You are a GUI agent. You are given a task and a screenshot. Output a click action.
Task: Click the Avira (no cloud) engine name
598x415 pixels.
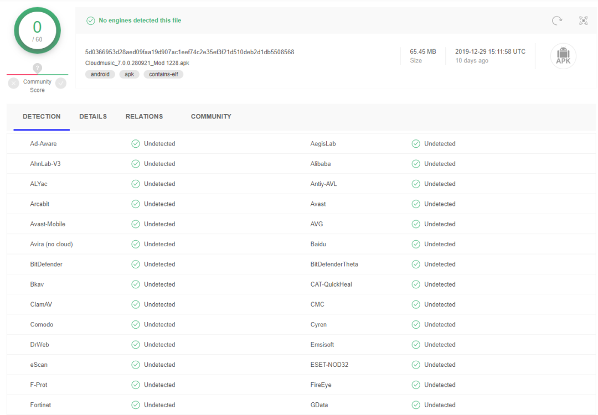(51, 244)
